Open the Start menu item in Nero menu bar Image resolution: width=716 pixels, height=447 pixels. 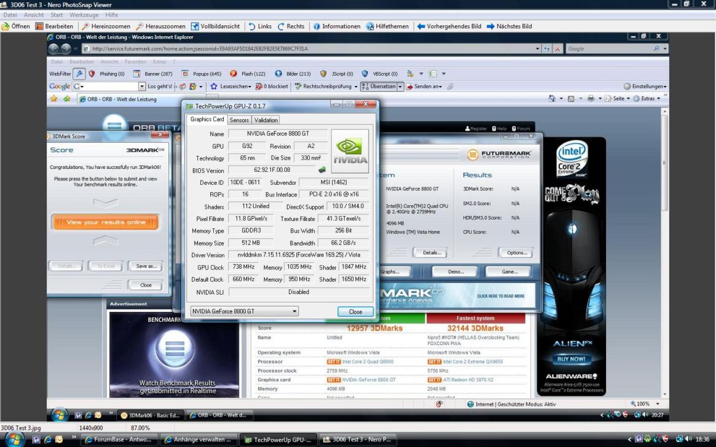[57, 15]
